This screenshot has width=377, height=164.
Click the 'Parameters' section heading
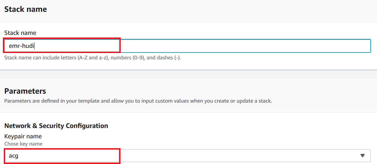pyautogui.click(x=25, y=91)
